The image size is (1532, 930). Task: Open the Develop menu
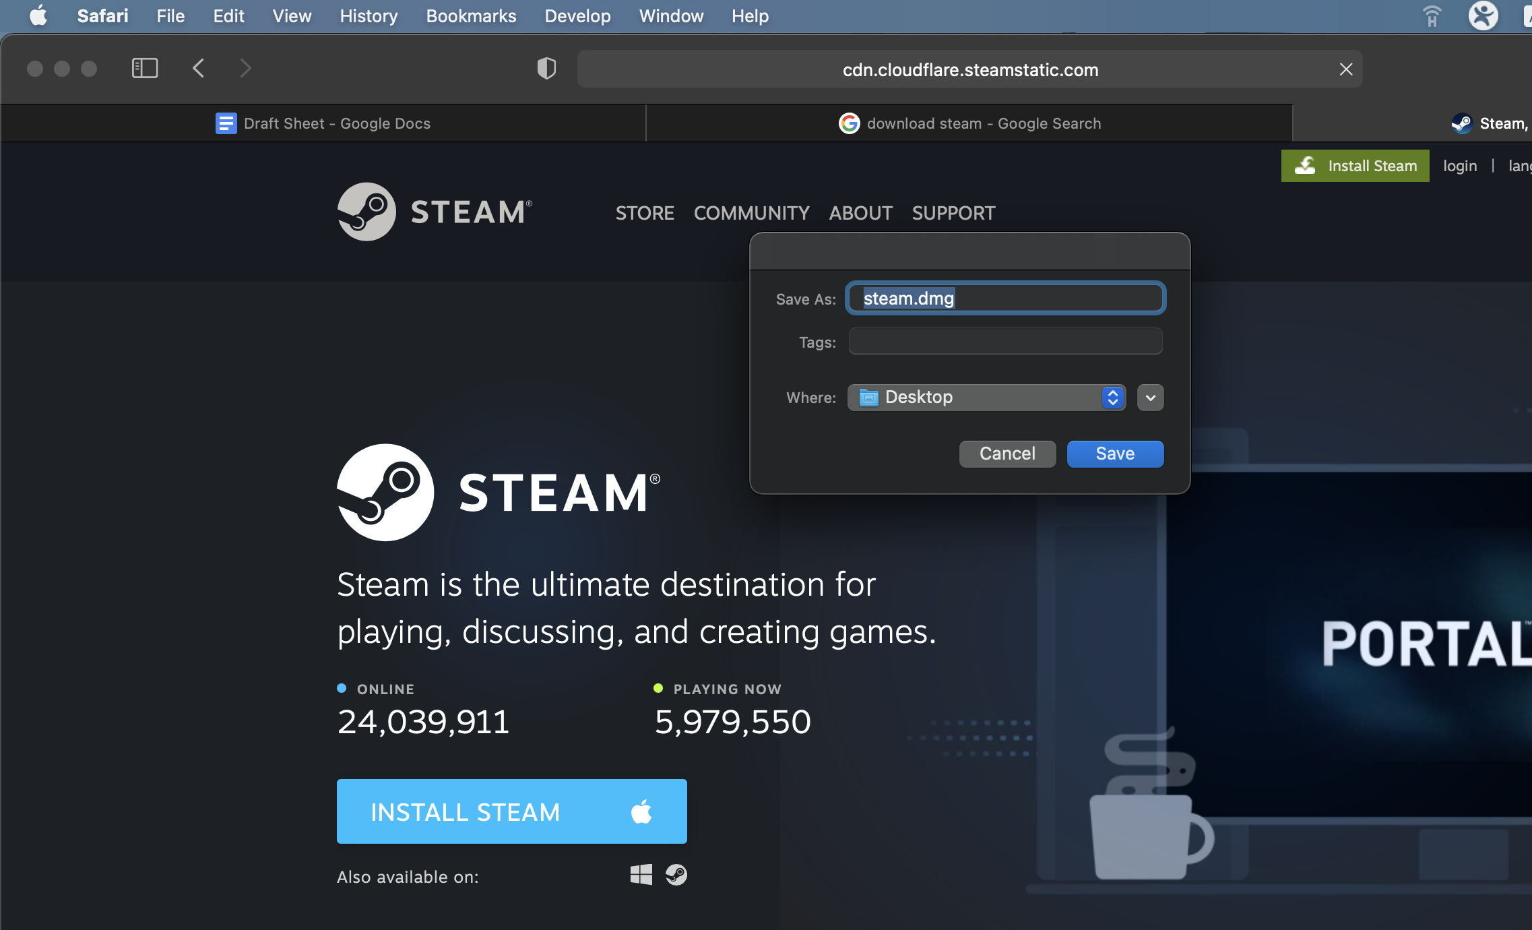[577, 15]
